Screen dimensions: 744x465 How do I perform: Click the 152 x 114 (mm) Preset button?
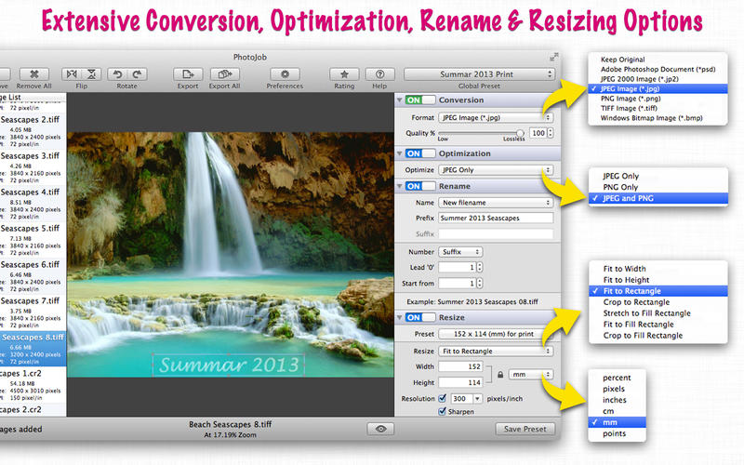[494, 334]
